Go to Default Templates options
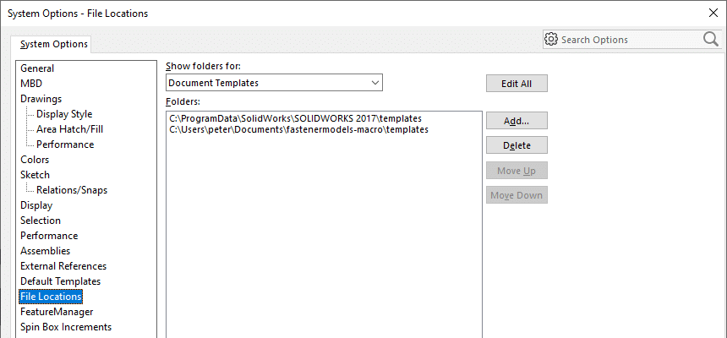 (60, 281)
